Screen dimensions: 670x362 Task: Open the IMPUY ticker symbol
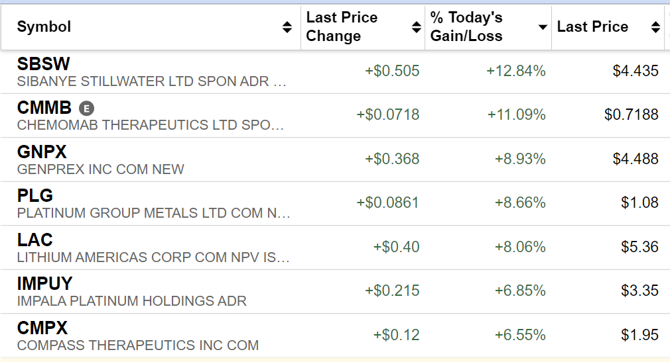click(45, 284)
